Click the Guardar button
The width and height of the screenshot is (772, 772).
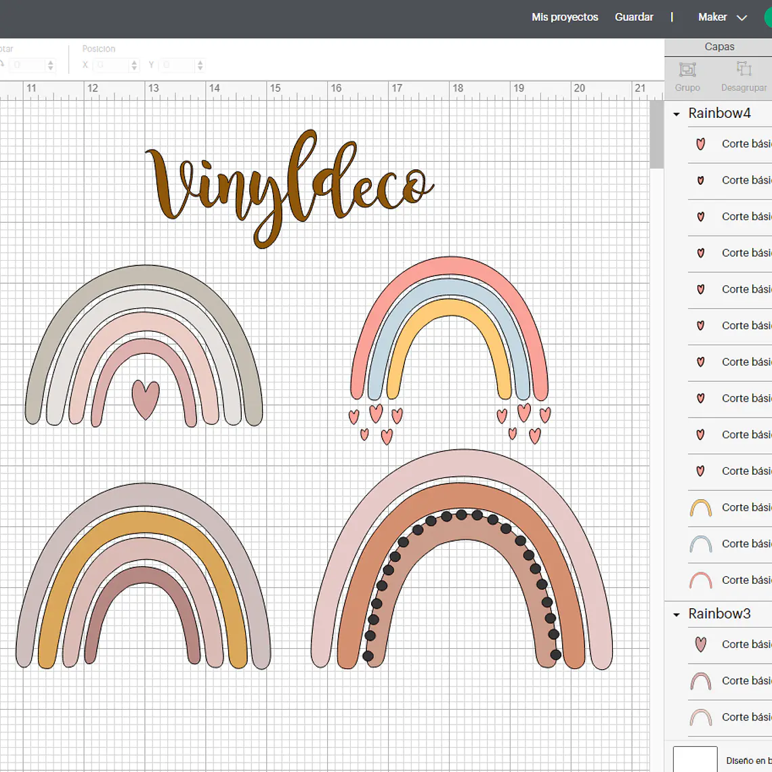(x=634, y=17)
